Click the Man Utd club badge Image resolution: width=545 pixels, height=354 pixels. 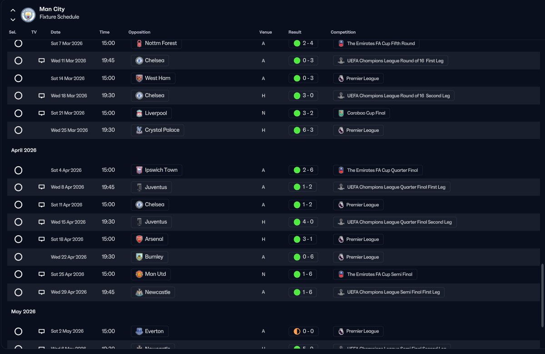(x=139, y=274)
